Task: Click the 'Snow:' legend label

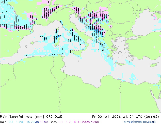Action: [x=54, y=122]
